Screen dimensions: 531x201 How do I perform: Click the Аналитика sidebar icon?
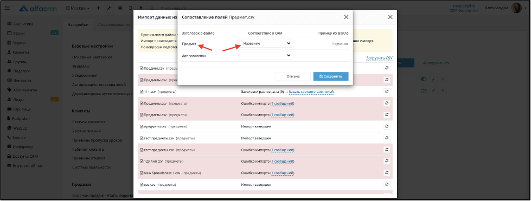[x=9, y=24]
